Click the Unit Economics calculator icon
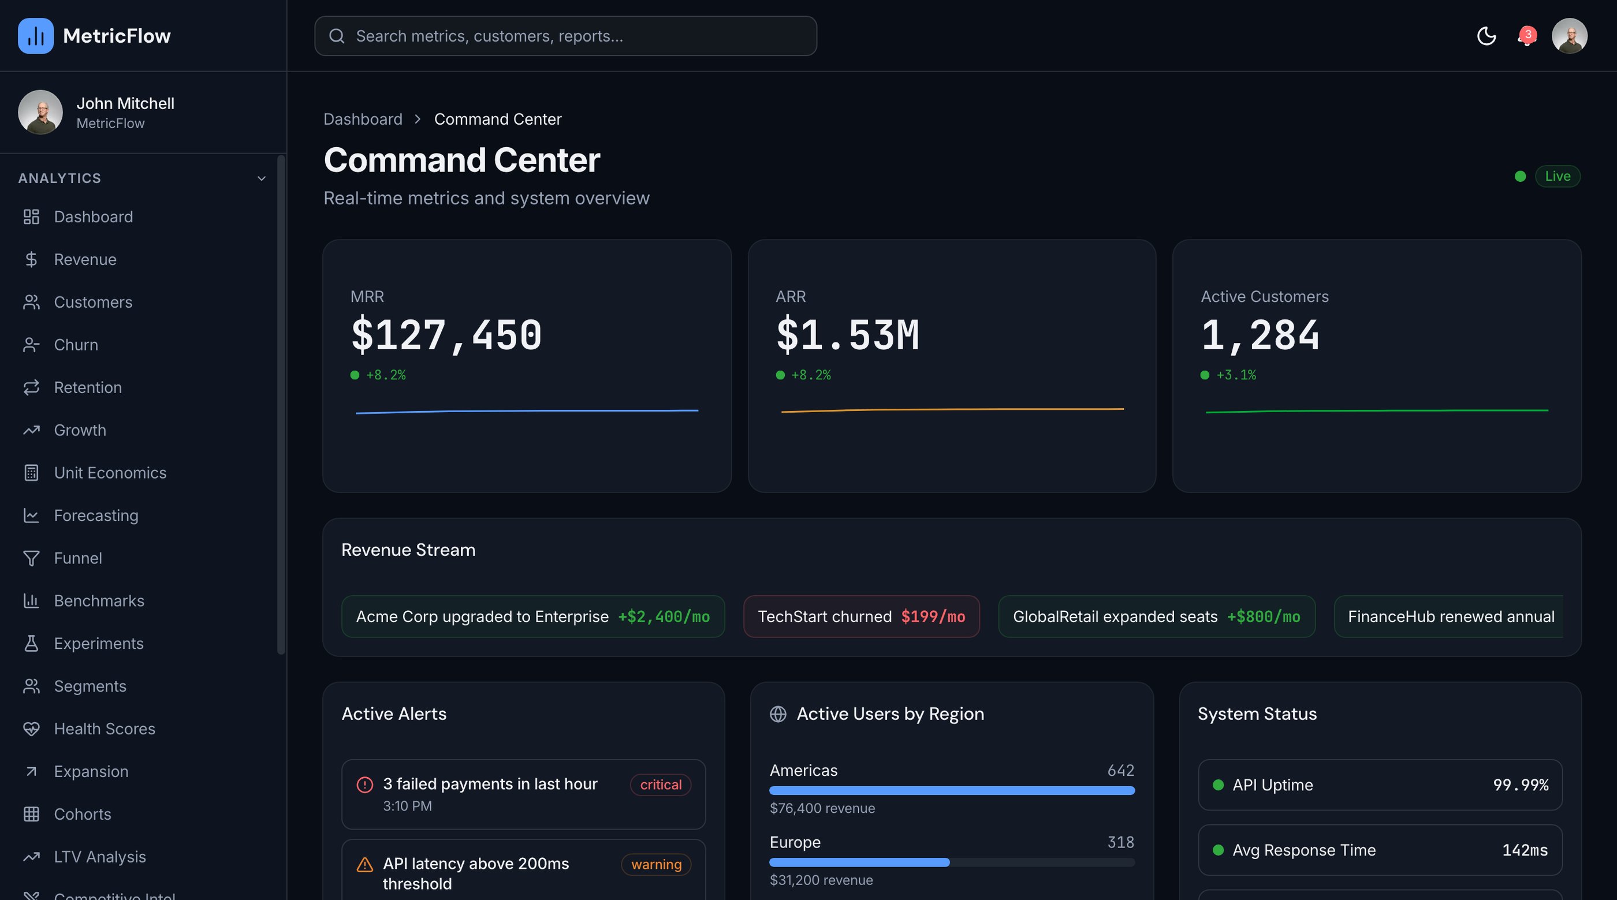 tap(31, 473)
